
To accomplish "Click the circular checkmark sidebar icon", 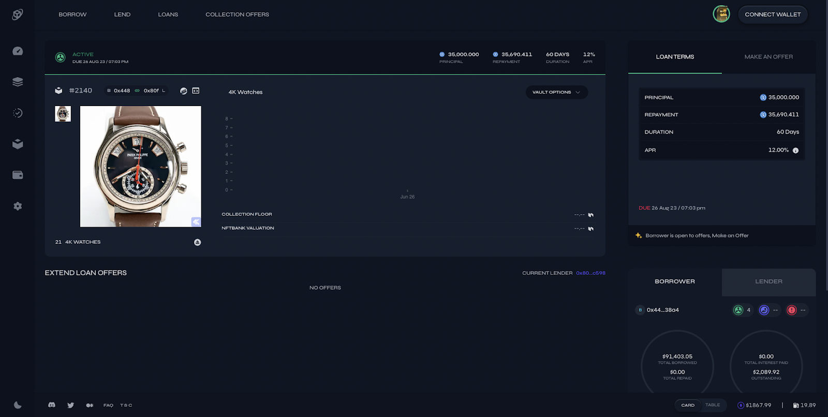I will click(18, 113).
